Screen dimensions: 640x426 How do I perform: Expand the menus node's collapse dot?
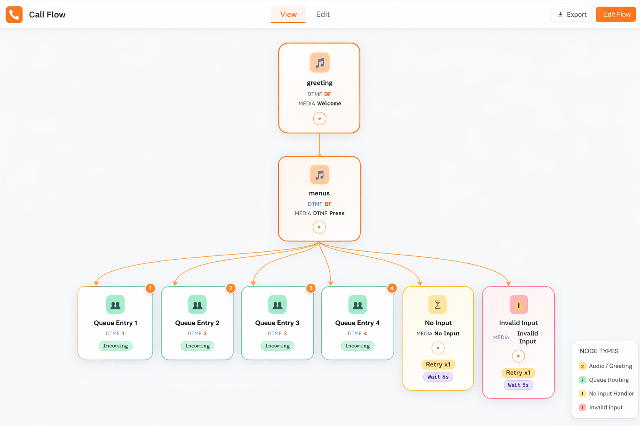[x=319, y=227]
